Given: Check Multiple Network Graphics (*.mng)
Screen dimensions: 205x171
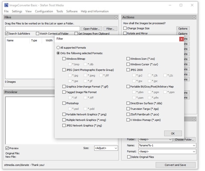Looking at the screenshot, I should 64,120.
